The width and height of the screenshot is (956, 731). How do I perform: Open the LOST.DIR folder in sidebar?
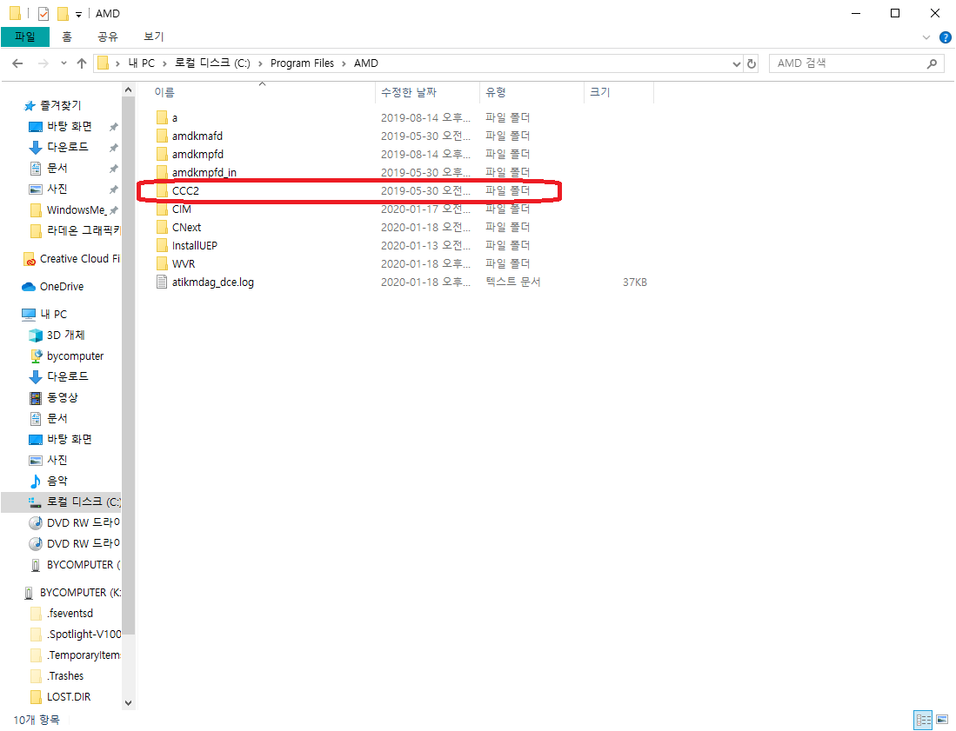coord(68,697)
